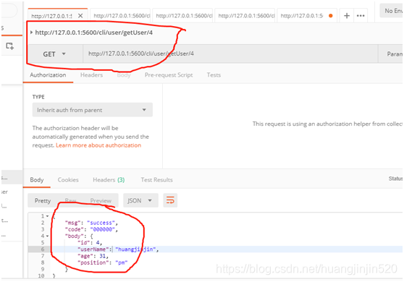Open a new request tab with plus
Viewport: 404px width, 282px height.
(347, 16)
